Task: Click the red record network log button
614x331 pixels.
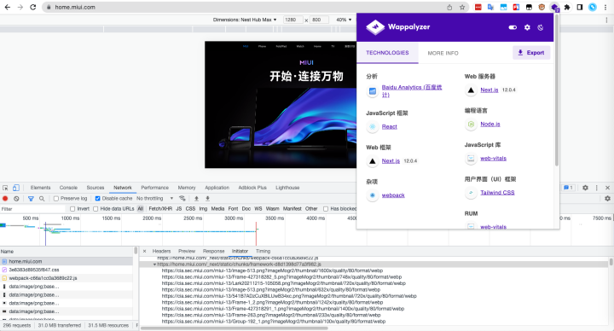Action: coord(5,199)
